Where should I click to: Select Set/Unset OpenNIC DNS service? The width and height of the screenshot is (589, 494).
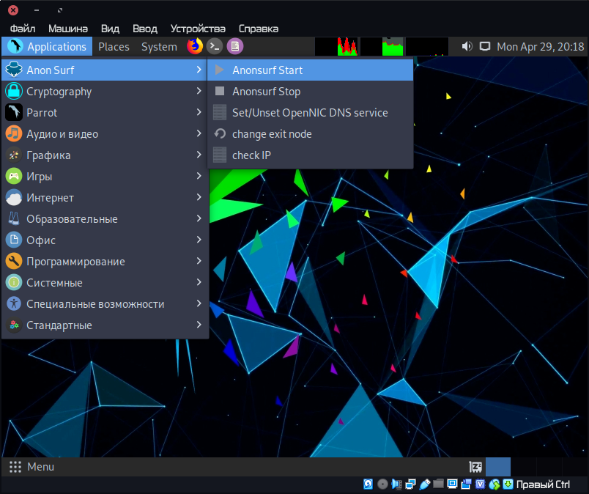(310, 113)
